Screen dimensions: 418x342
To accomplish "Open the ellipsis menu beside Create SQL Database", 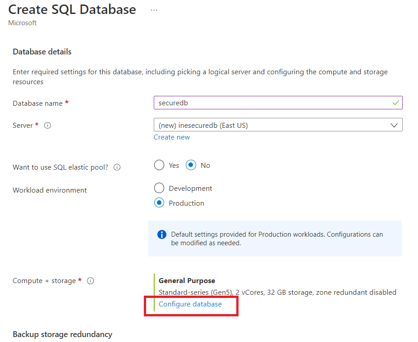I will click(x=154, y=10).
